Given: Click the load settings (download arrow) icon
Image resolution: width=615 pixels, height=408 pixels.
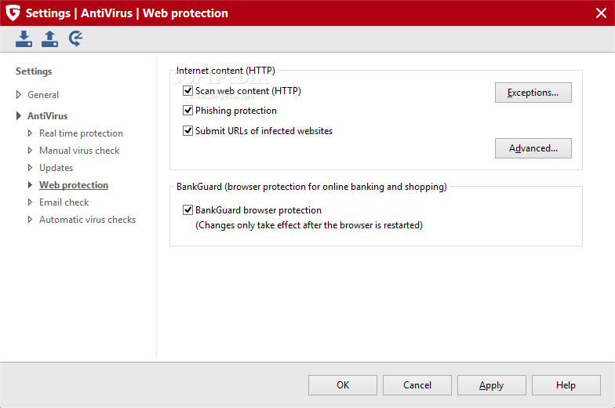Looking at the screenshot, I should 24,39.
